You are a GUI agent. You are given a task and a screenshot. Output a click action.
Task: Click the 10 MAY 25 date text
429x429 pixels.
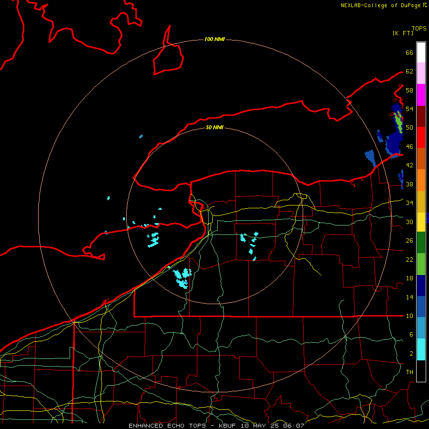click(260, 426)
